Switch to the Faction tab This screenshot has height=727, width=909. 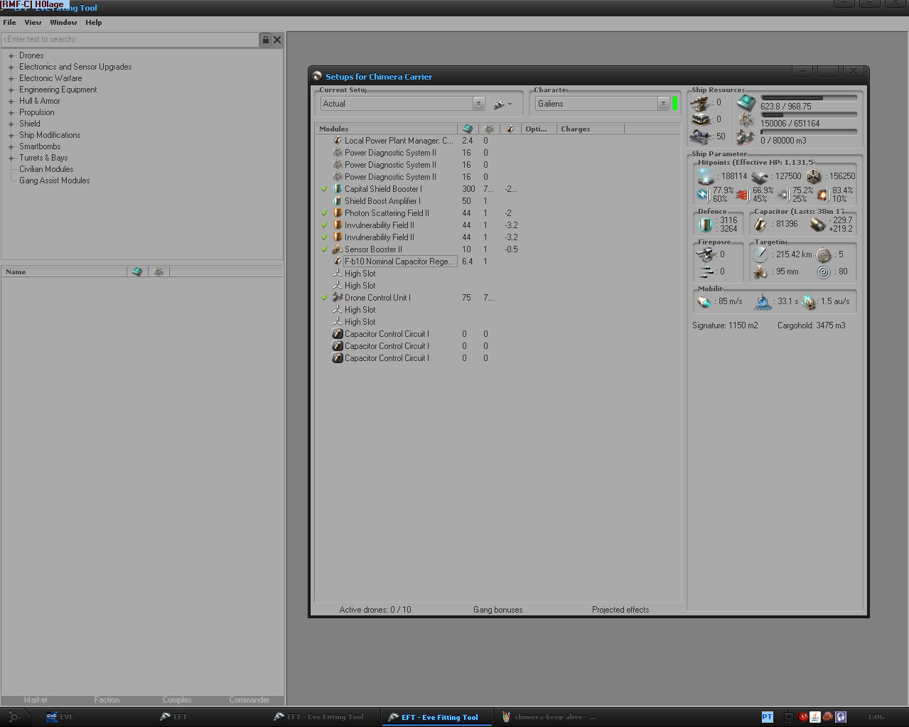pyautogui.click(x=107, y=700)
